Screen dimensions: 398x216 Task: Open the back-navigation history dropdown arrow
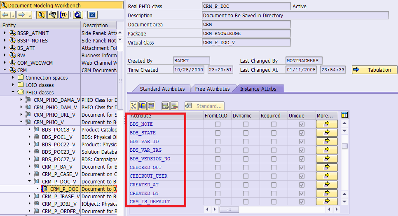point(13,15)
